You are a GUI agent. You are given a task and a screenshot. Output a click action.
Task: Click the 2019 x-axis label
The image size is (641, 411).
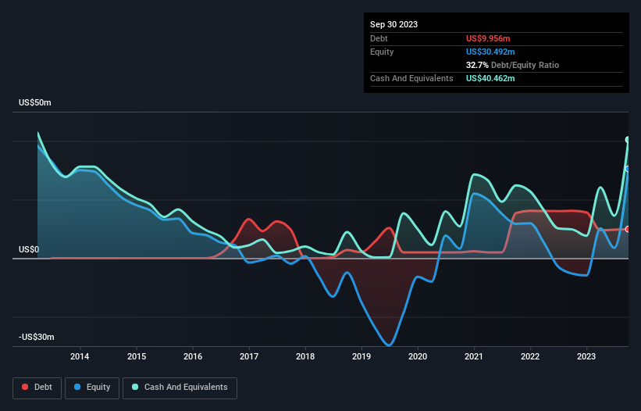361,356
